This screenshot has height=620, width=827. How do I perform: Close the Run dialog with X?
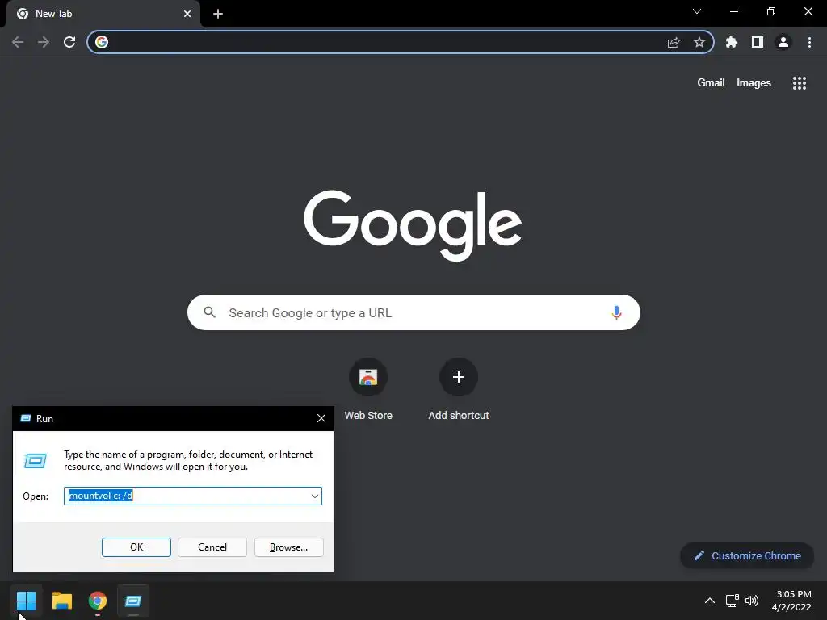(321, 419)
